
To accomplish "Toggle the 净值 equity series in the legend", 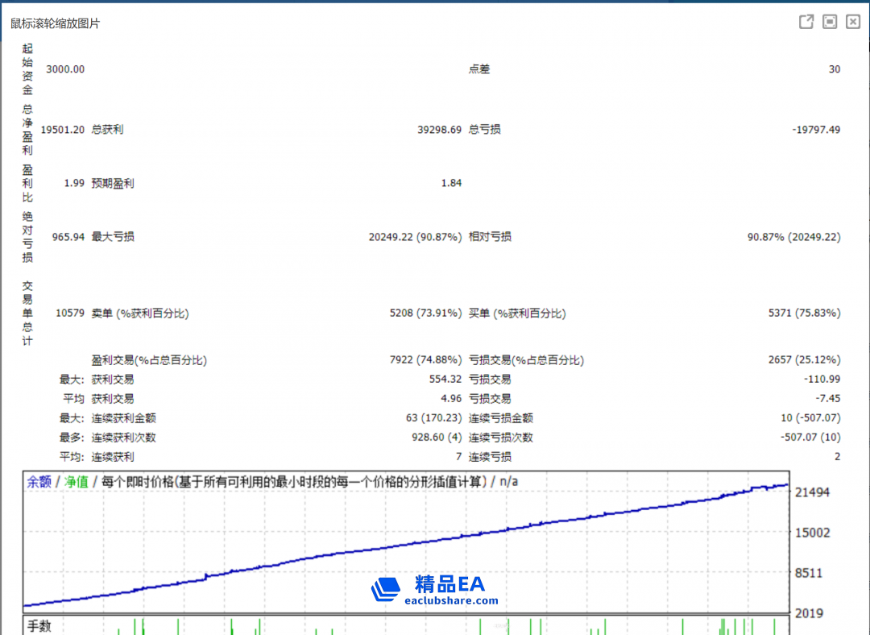I will 74,479.
